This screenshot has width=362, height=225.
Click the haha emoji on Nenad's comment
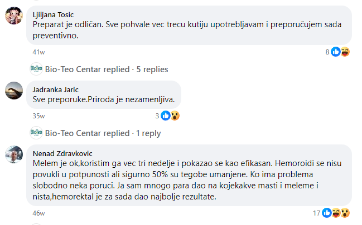(x=336, y=213)
